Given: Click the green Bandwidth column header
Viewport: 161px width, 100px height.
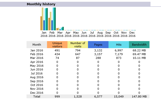Looking at the screenshot, I should point(139,45).
